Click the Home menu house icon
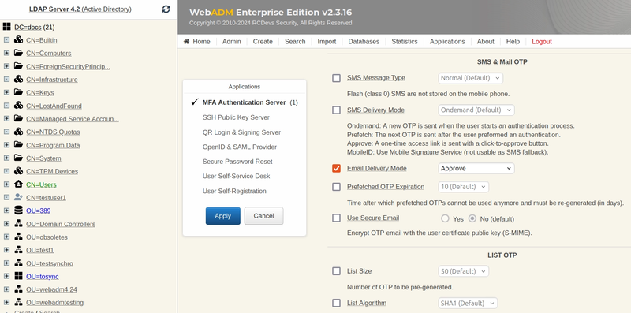This screenshot has width=631, height=313. coord(186,42)
